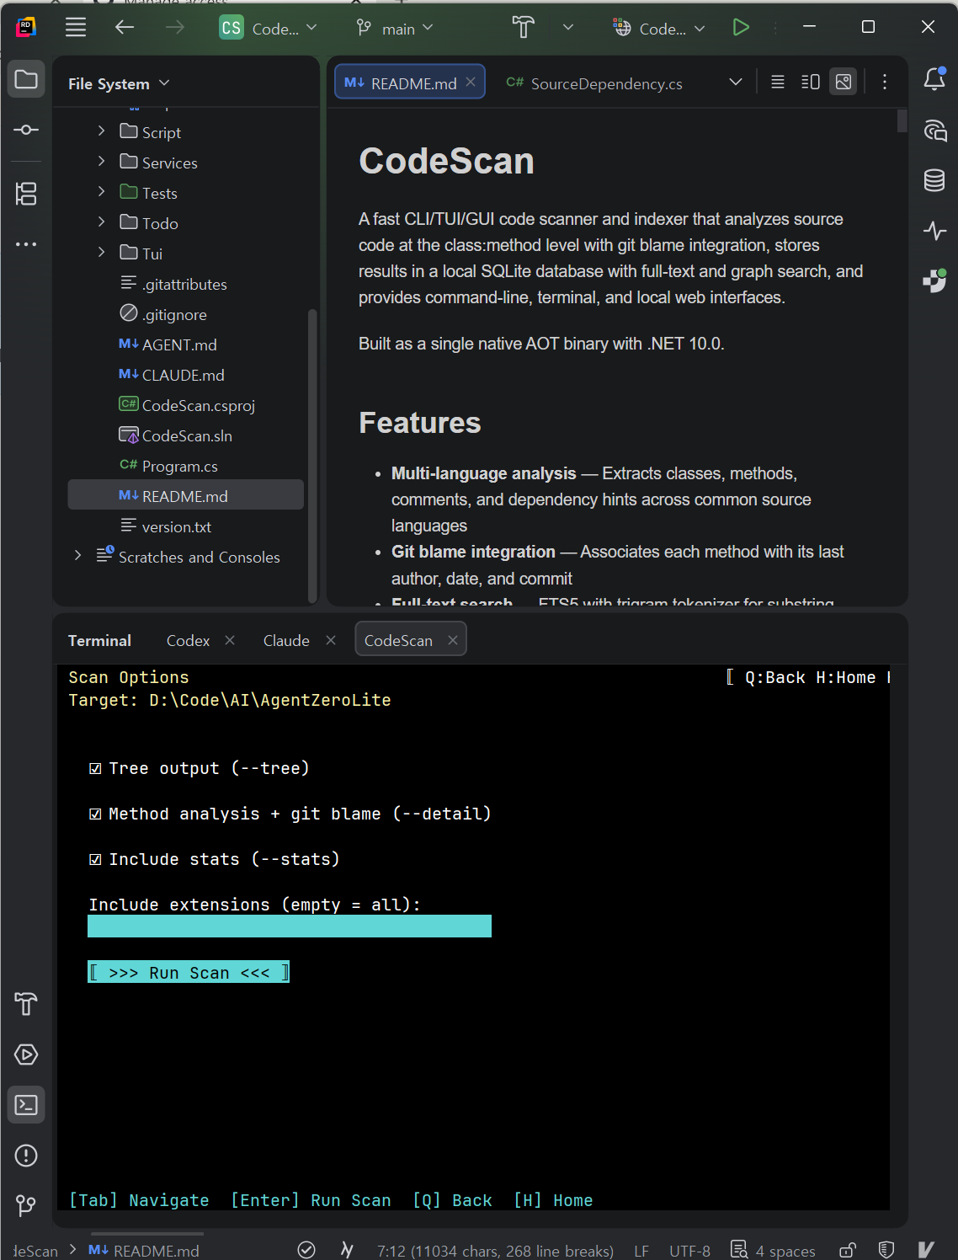
Task: Open Notifications bell panel
Action: pyautogui.click(x=934, y=79)
